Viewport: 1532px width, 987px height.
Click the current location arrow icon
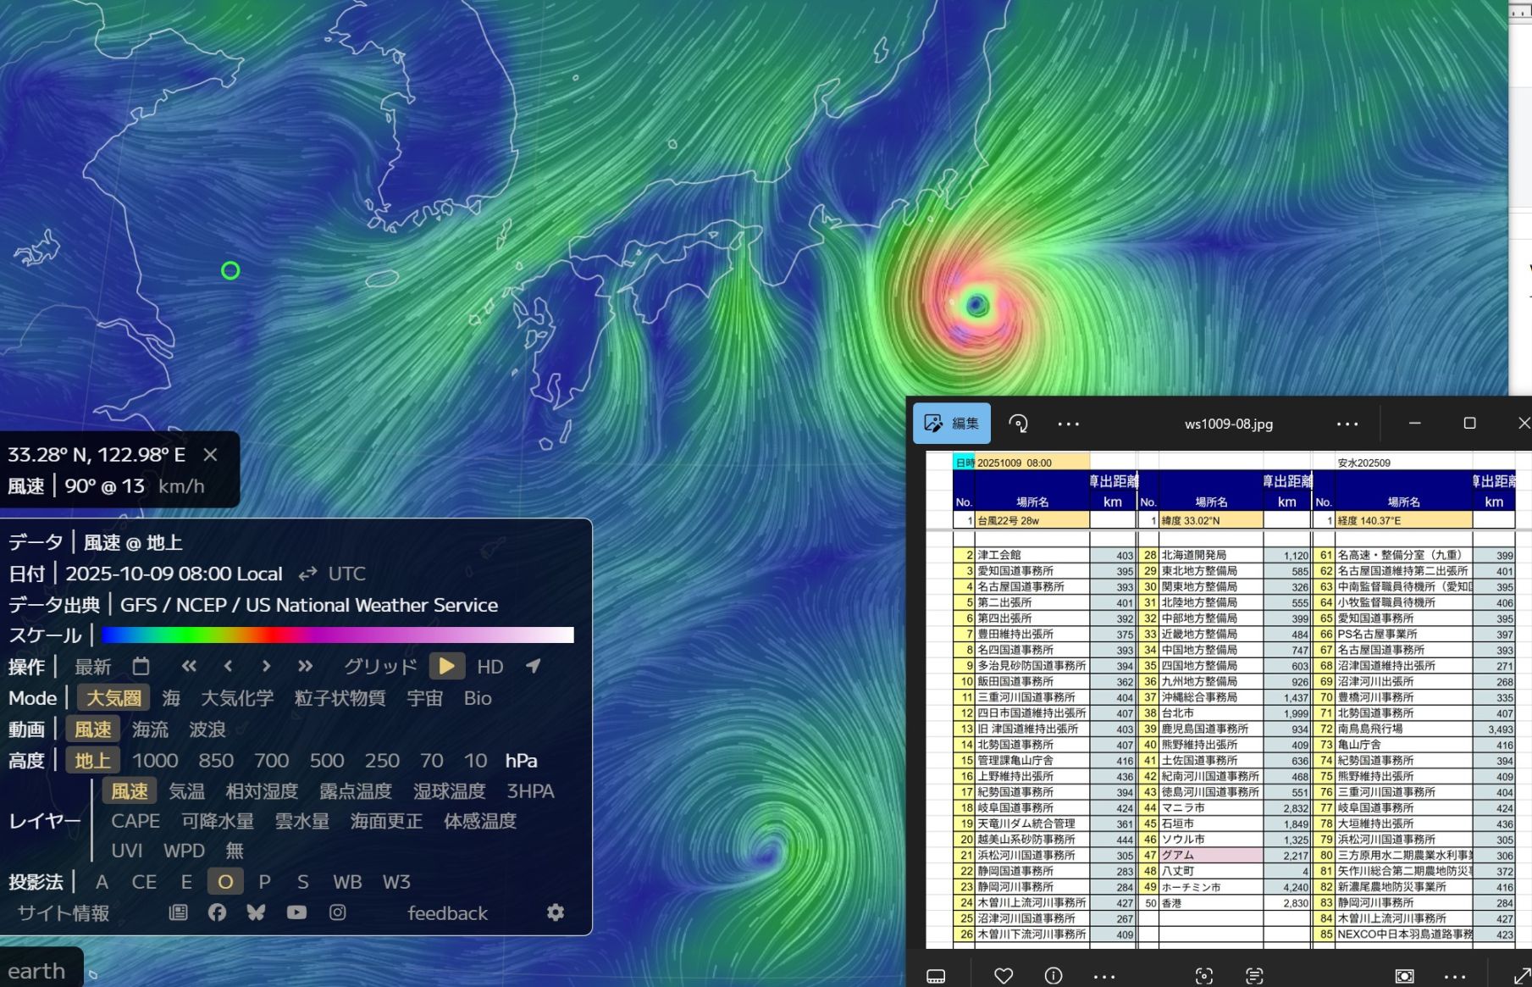534,667
